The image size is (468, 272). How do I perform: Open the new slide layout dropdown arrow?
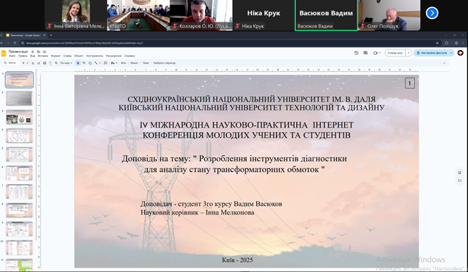coord(27,63)
